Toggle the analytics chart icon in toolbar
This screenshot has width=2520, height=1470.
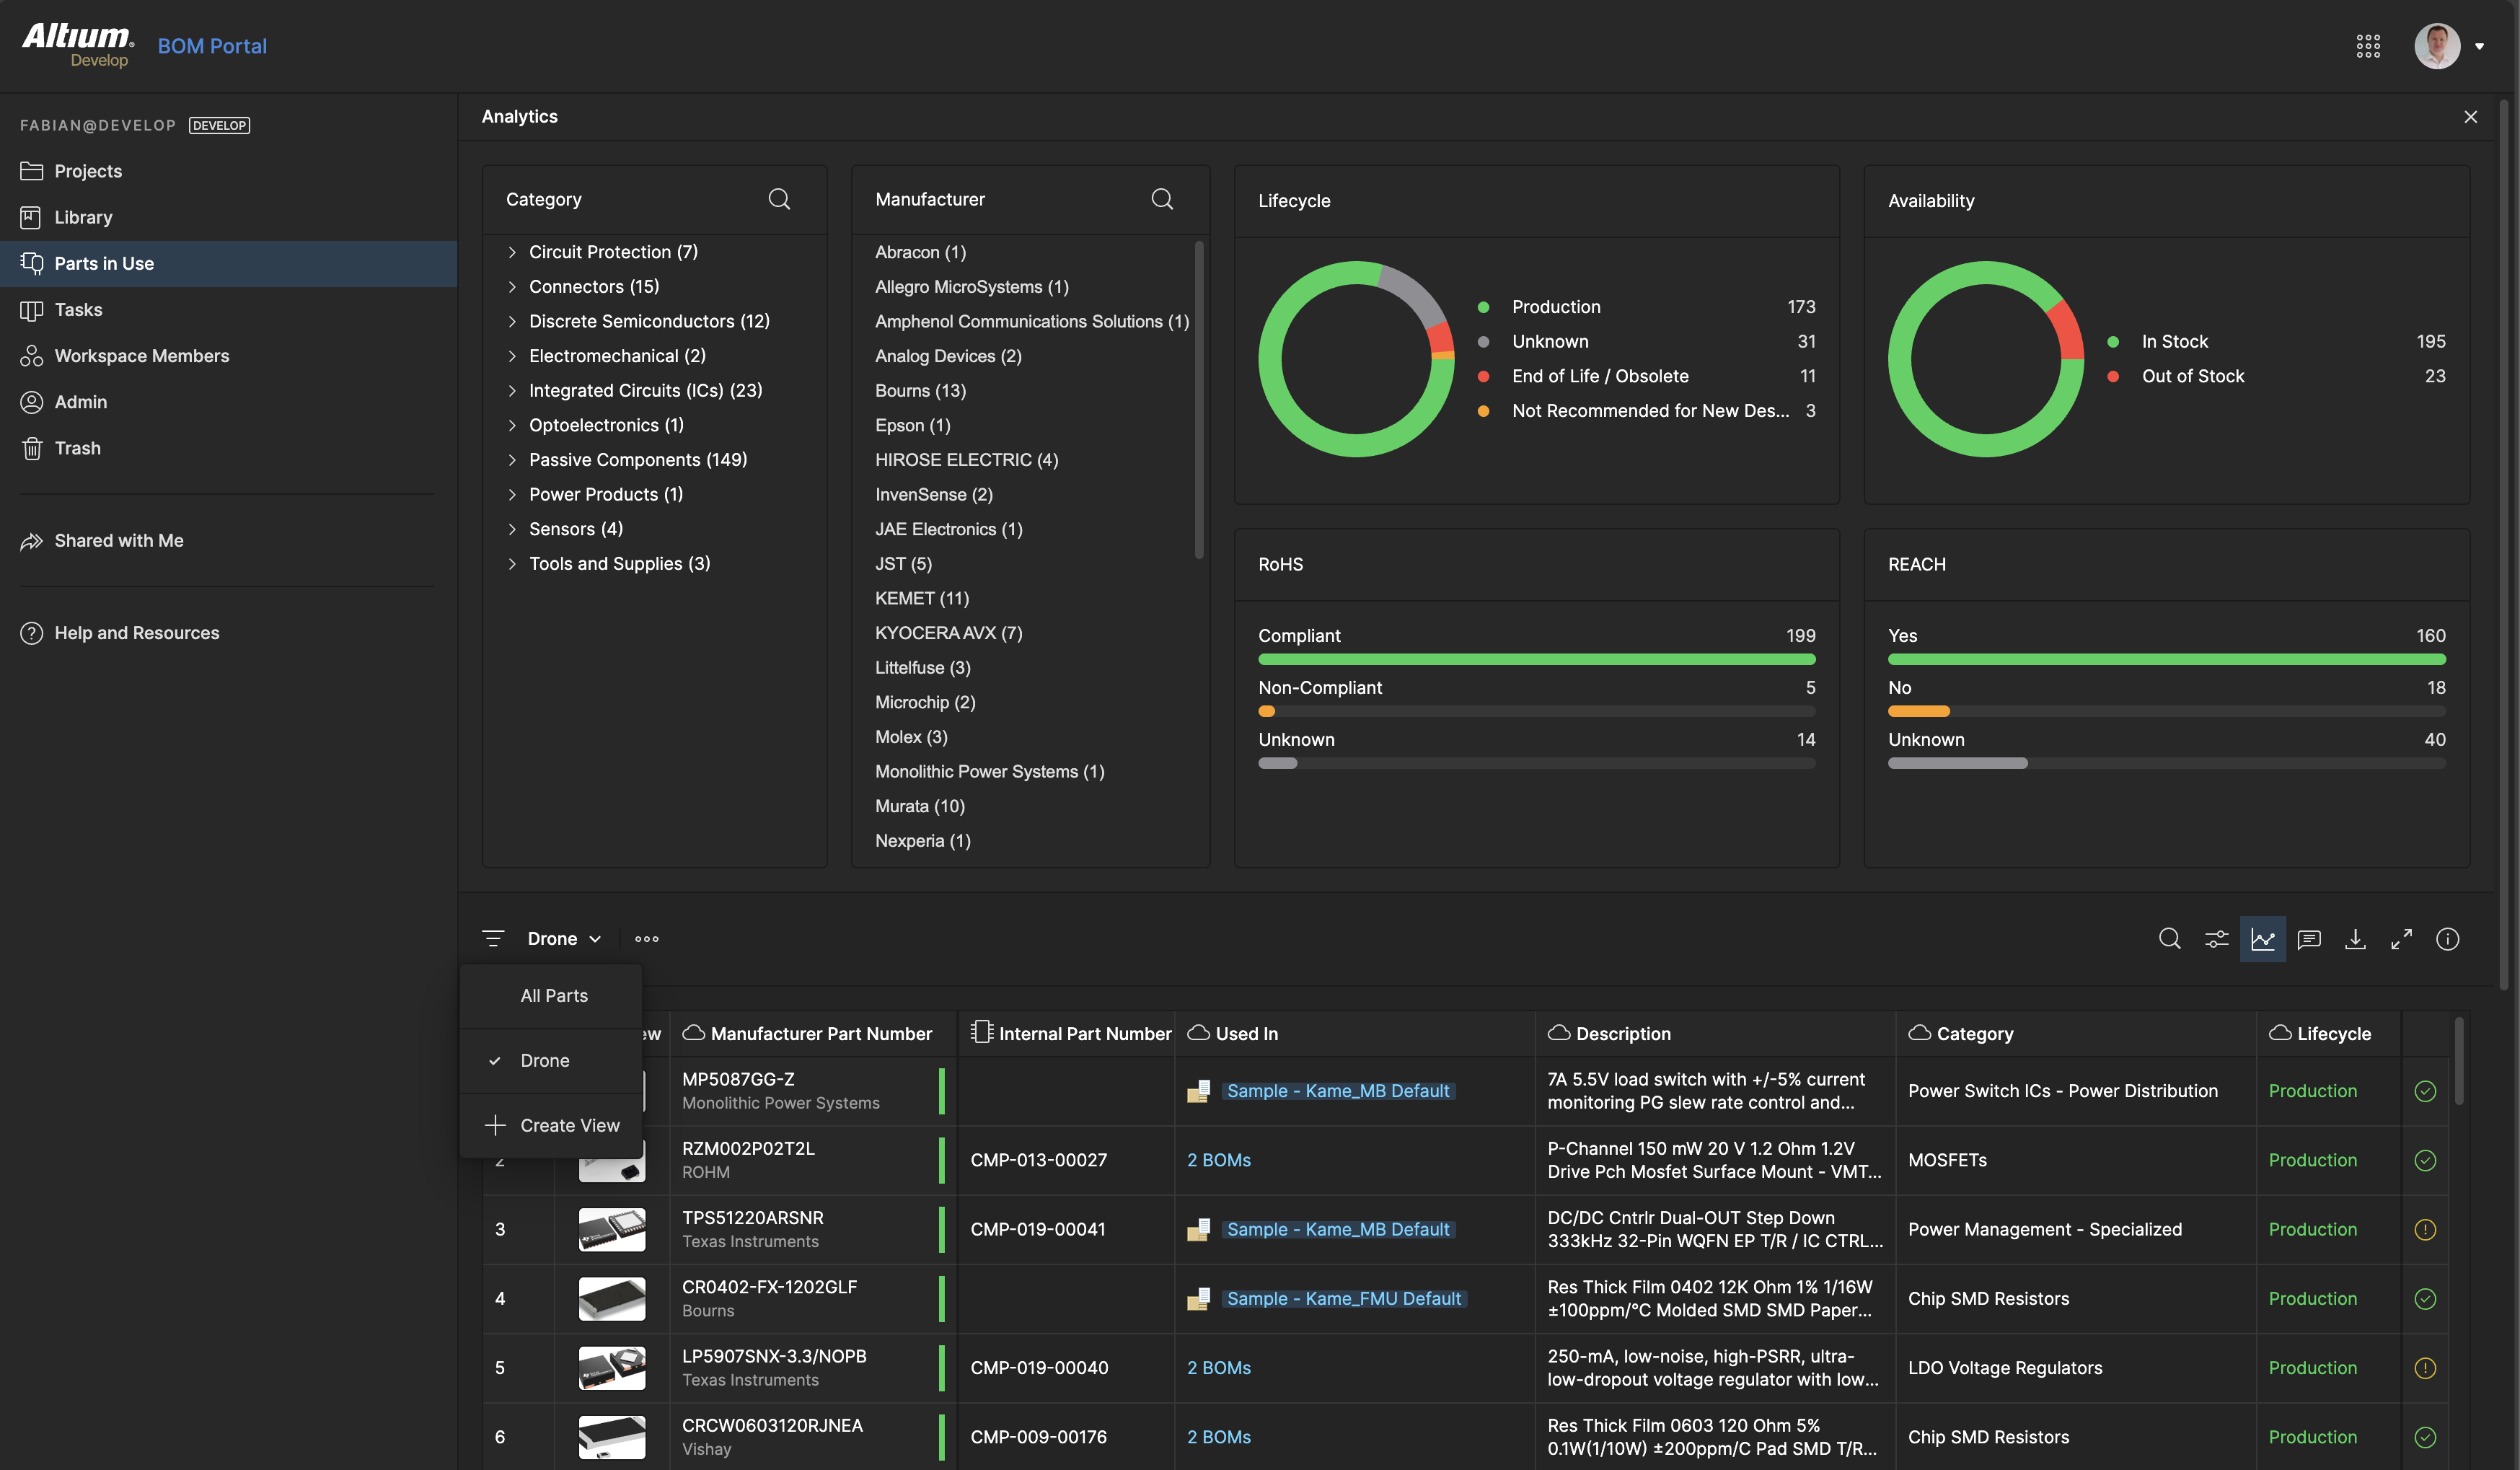(x=2262, y=939)
